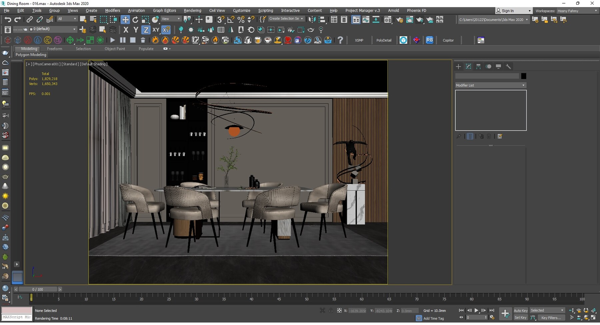Click the X coordinate input field

(357, 310)
